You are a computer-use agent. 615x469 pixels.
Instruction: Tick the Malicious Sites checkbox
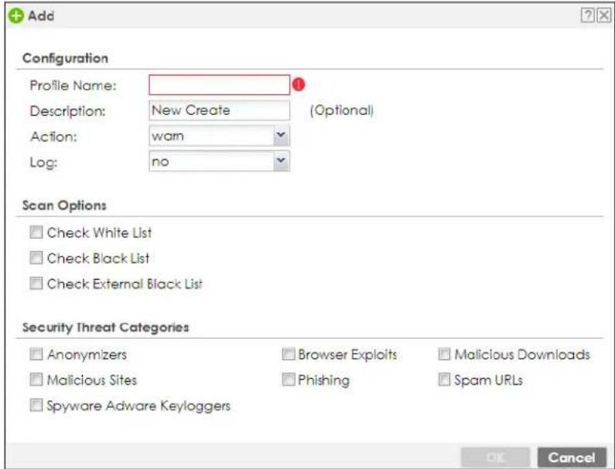point(36,379)
